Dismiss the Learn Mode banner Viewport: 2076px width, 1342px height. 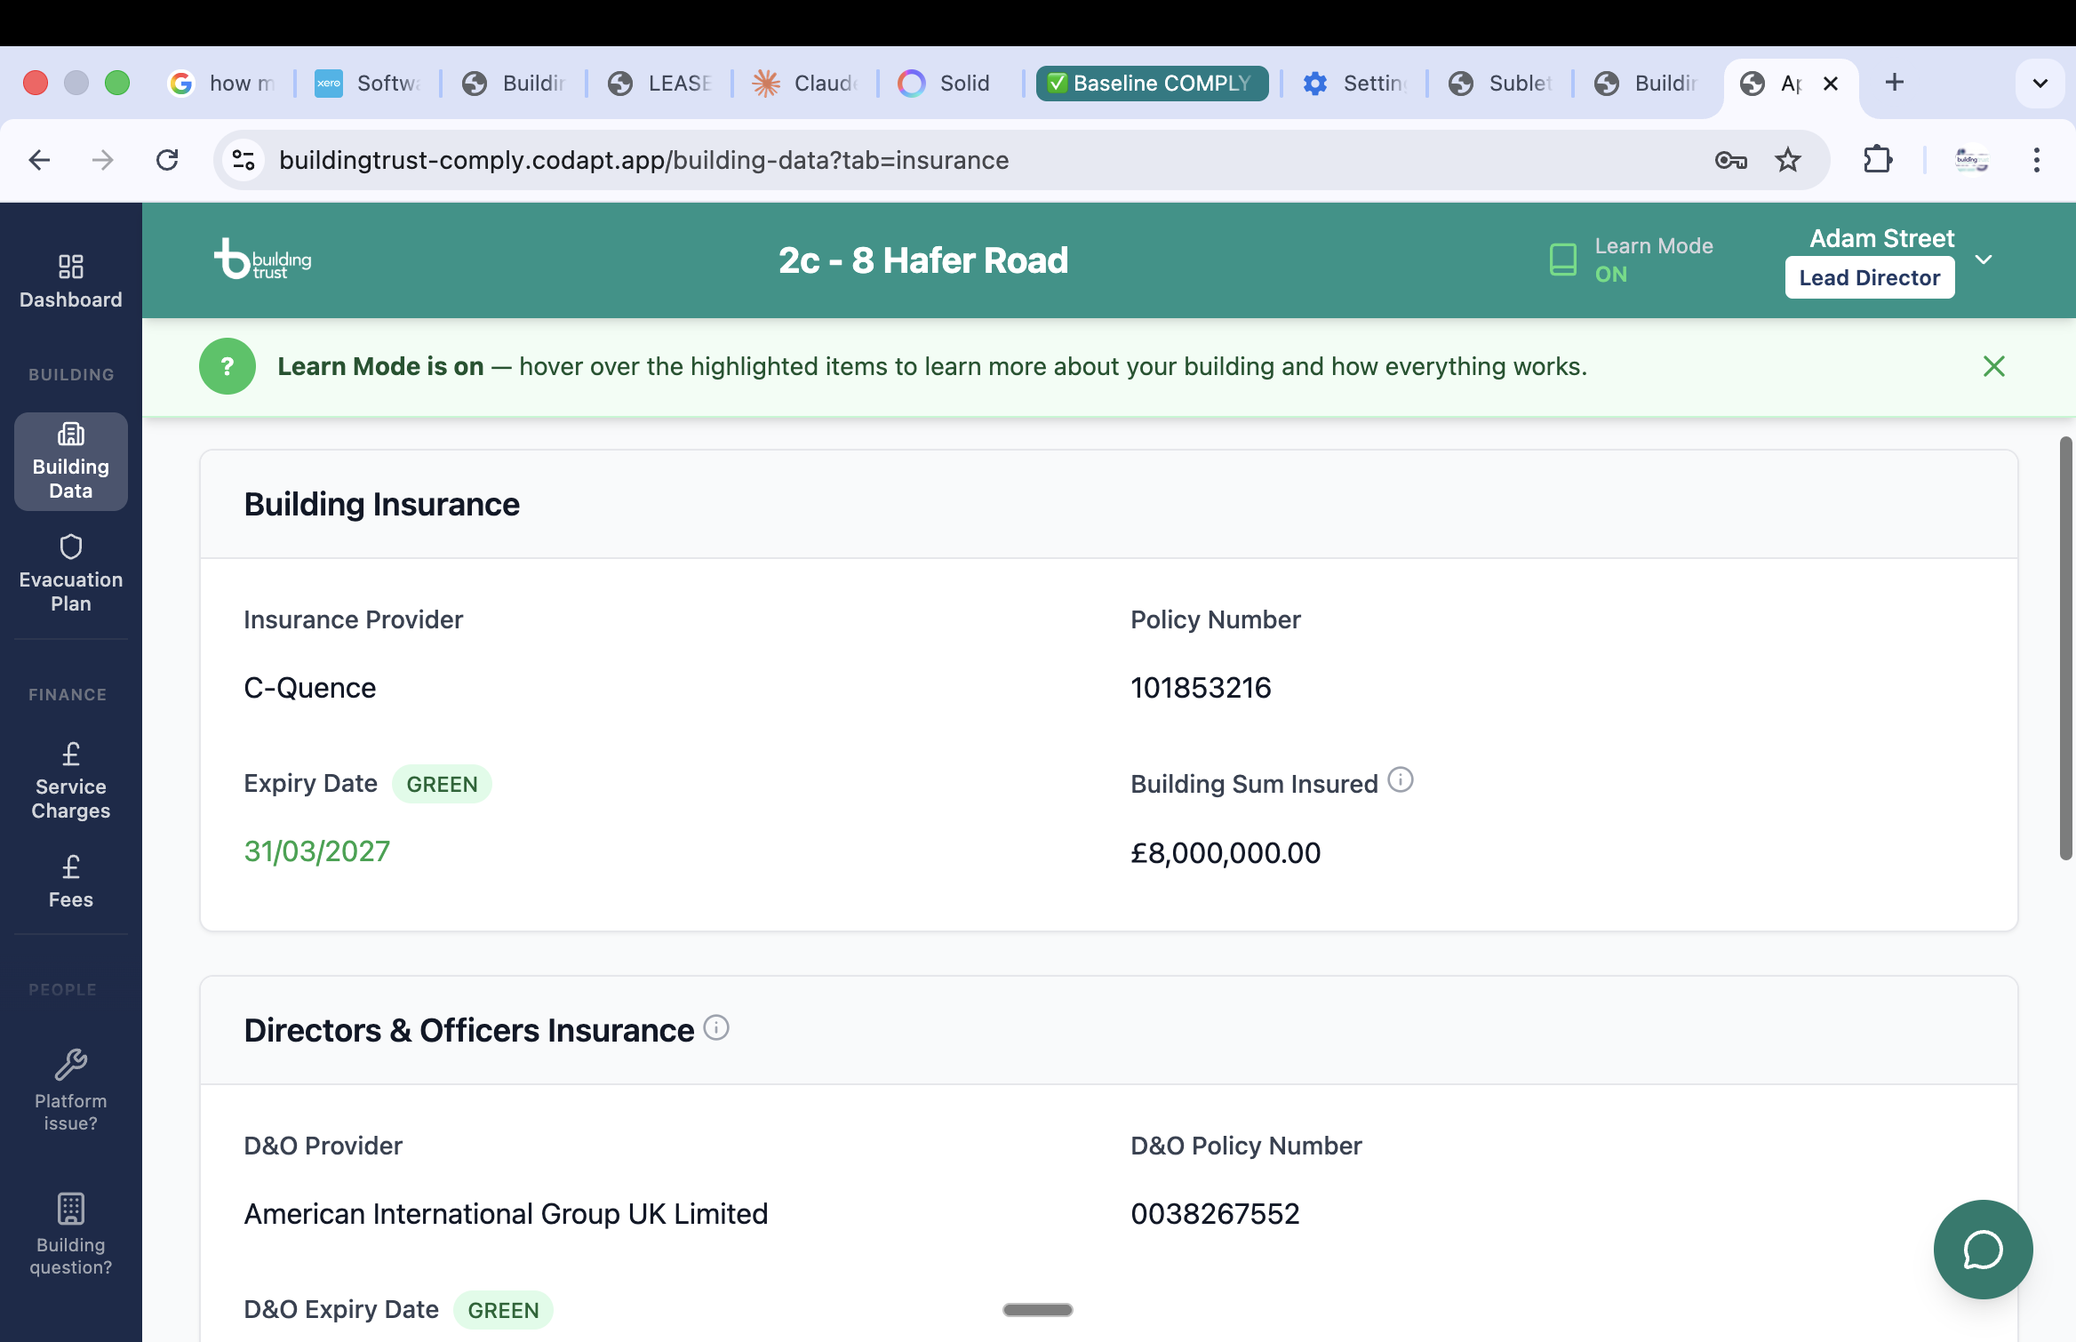tap(1993, 365)
